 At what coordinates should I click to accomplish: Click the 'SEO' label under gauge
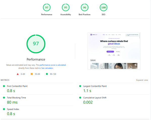(103, 14)
